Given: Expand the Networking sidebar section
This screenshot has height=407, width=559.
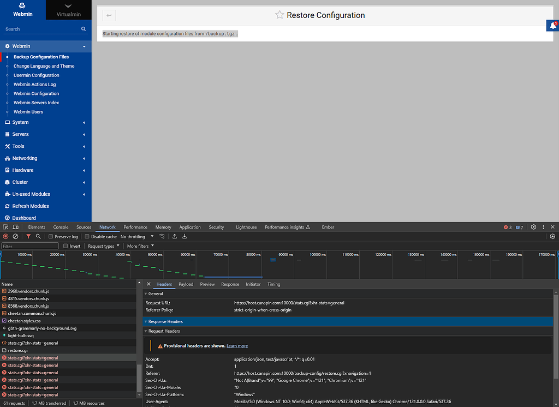Looking at the screenshot, I should pos(25,158).
